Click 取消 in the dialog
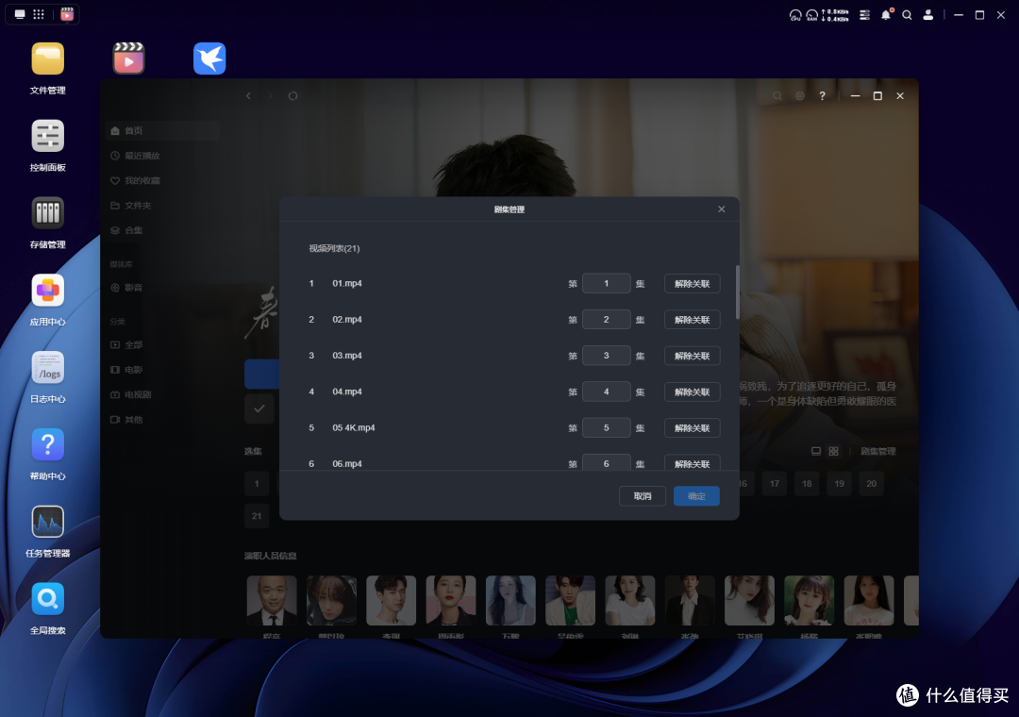The image size is (1019, 717). pos(643,496)
